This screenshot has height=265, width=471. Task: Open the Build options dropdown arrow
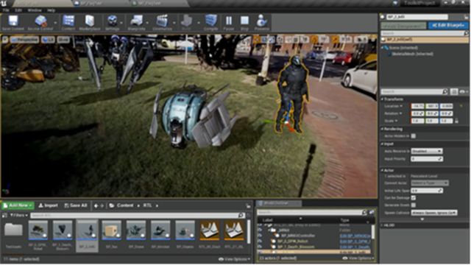[x=198, y=23]
